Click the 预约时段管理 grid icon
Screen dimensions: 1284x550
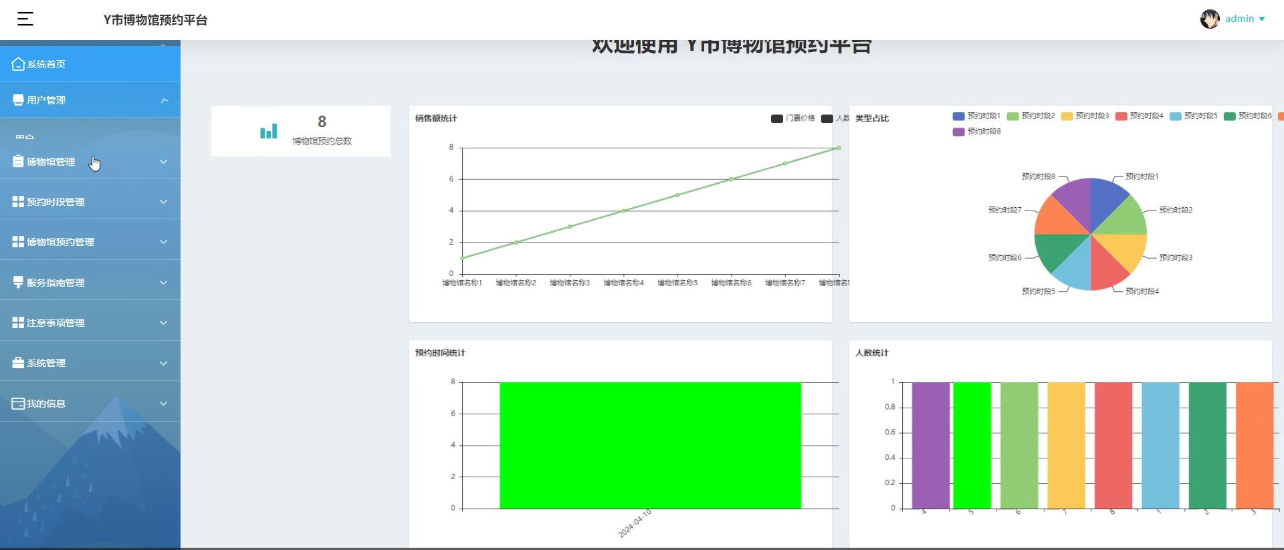coord(18,202)
